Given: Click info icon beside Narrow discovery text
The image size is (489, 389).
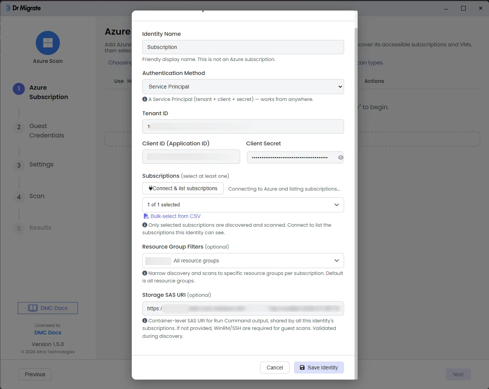Looking at the screenshot, I should (x=145, y=273).
